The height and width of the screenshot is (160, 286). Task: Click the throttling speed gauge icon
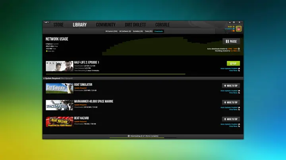(x=239, y=51)
